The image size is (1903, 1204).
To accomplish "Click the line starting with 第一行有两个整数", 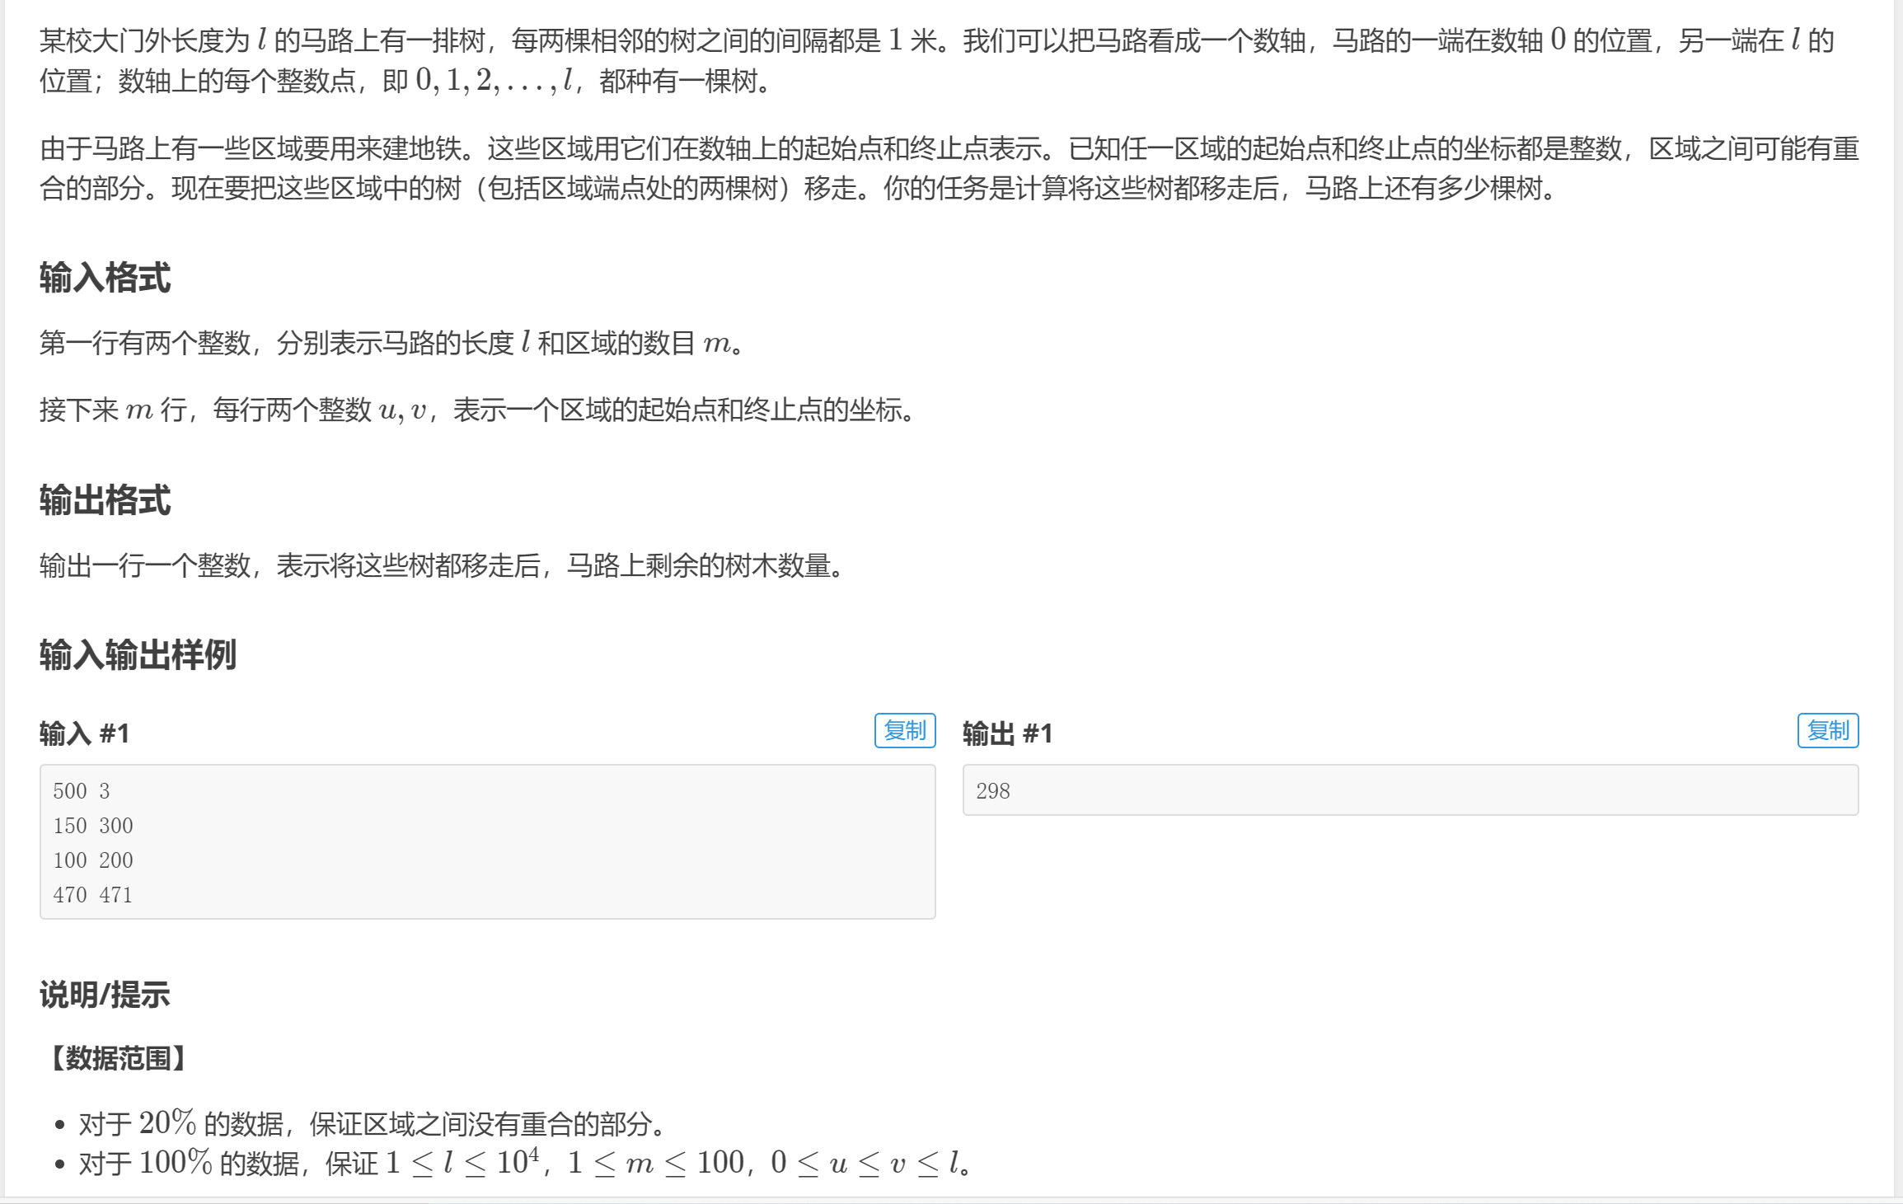I will [x=392, y=343].
